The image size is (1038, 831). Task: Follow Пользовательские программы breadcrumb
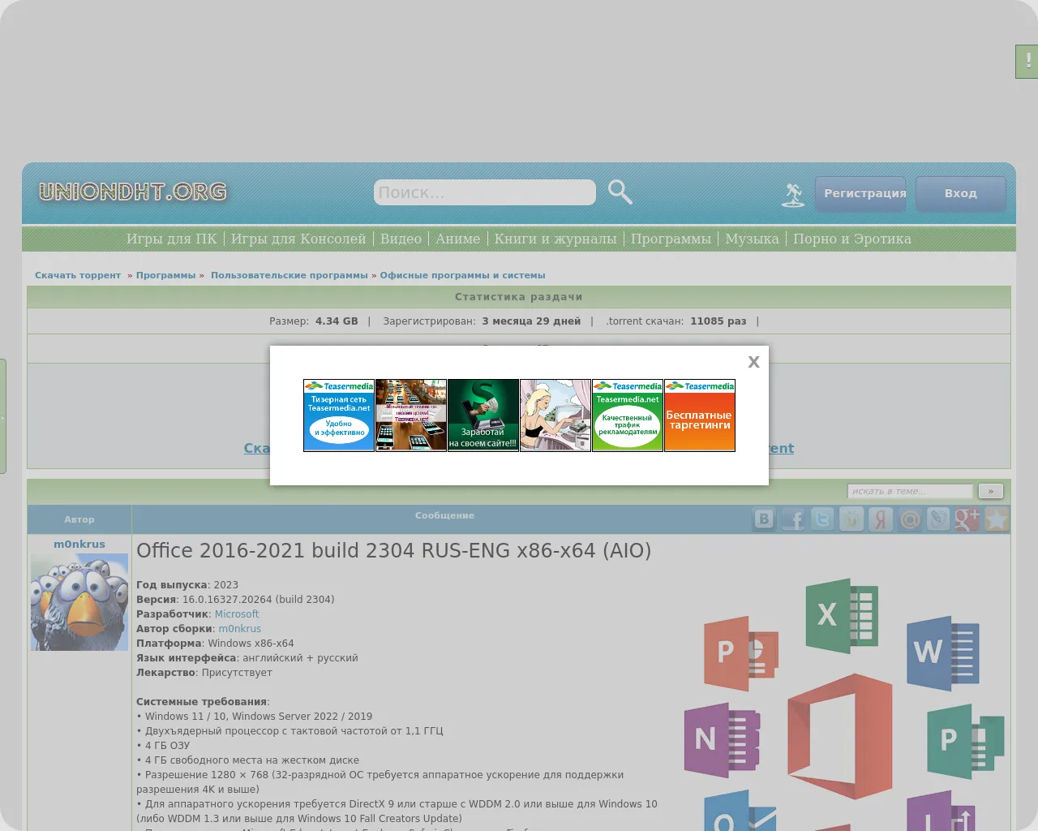click(x=290, y=275)
